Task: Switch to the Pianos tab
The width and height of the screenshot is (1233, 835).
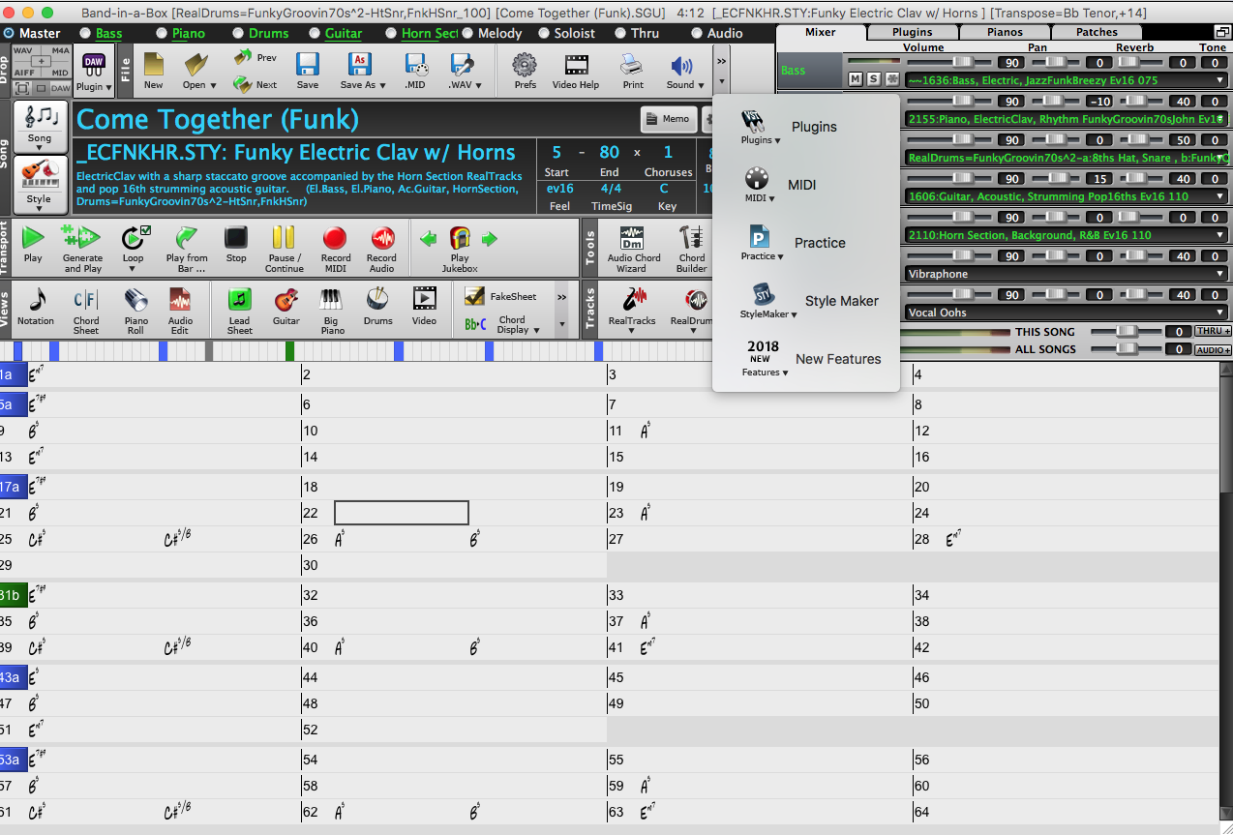Action: (1006, 32)
